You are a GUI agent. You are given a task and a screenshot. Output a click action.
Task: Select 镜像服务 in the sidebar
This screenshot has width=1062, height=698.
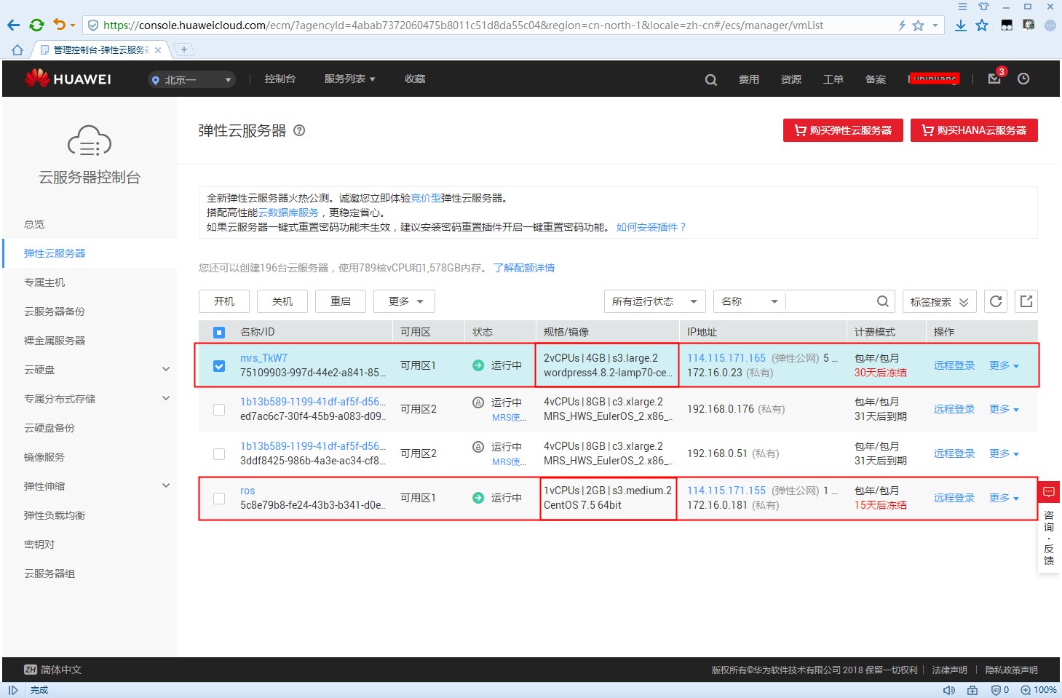(x=44, y=457)
